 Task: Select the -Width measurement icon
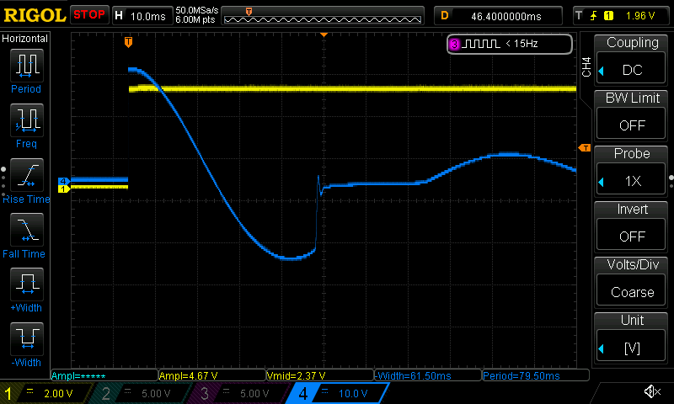click(27, 338)
